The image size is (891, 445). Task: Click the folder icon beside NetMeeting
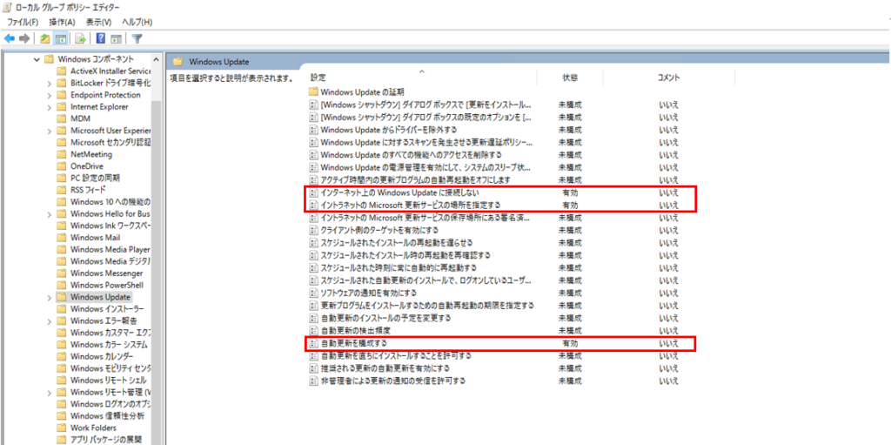click(62, 154)
